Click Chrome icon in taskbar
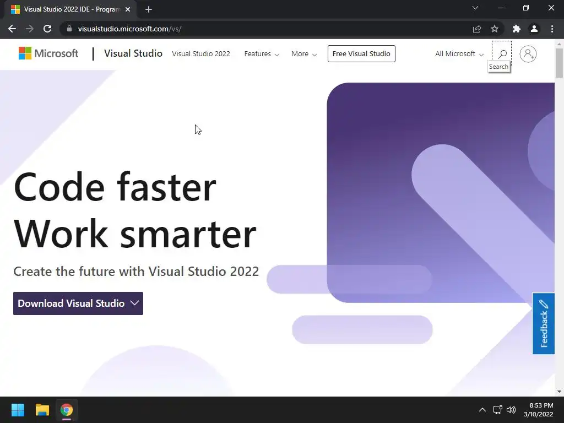The image size is (564, 423). point(67,410)
